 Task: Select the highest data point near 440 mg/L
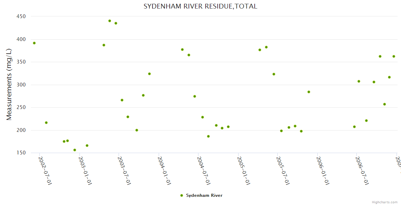(110, 21)
